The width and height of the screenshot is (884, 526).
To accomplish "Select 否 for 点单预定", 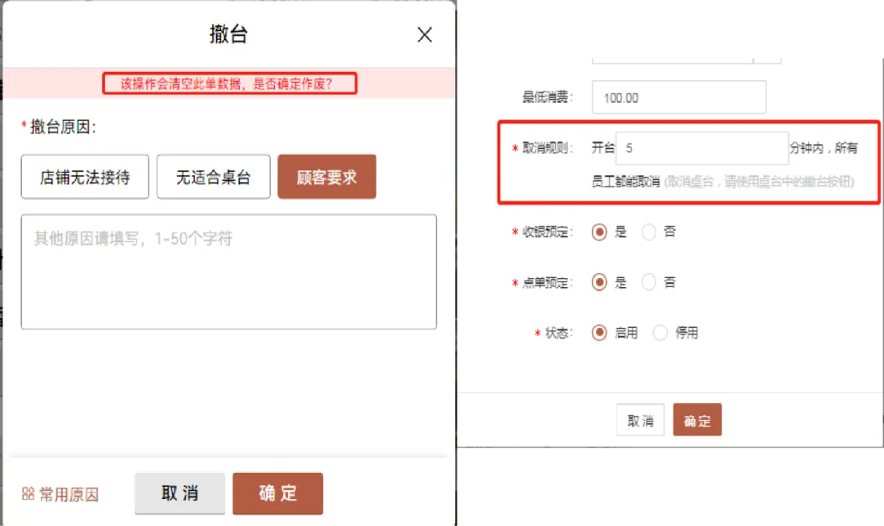I will (650, 283).
